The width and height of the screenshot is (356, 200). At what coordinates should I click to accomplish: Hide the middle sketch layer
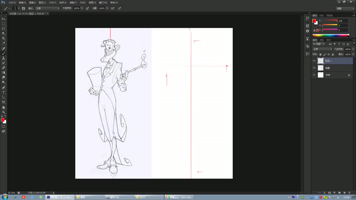(x=314, y=68)
